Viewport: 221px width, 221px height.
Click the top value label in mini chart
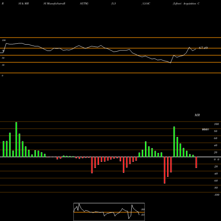pos(143,210)
